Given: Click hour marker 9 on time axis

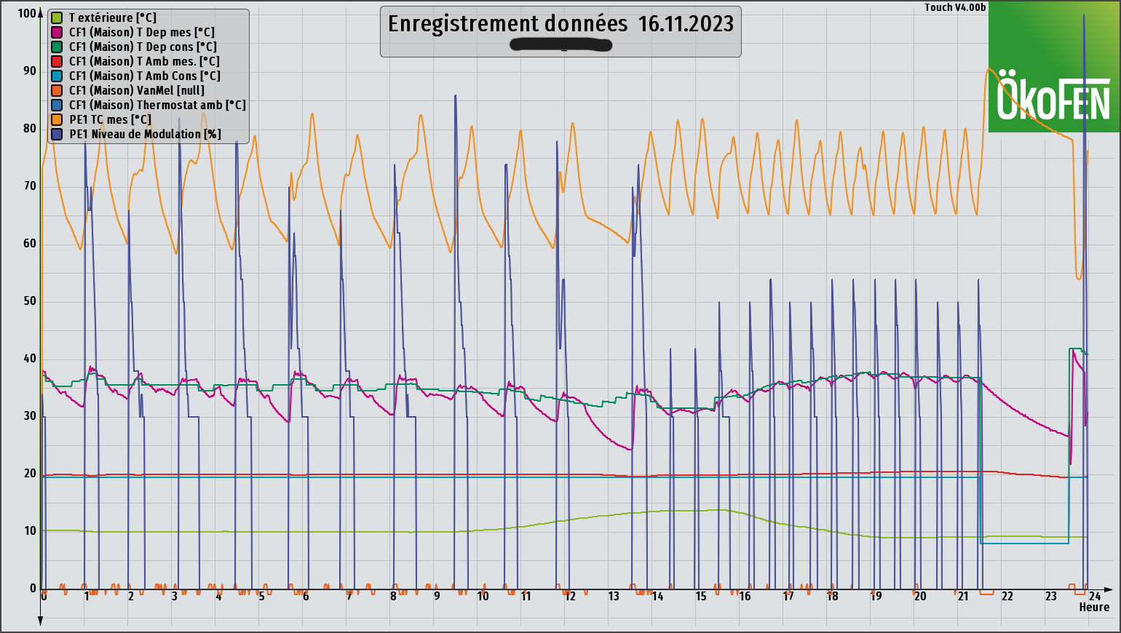Looking at the screenshot, I should [x=437, y=596].
